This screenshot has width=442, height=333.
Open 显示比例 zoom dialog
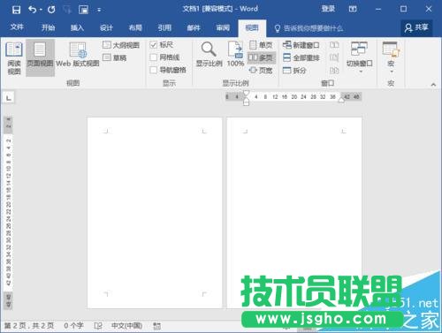pyautogui.click(x=209, y=55)
